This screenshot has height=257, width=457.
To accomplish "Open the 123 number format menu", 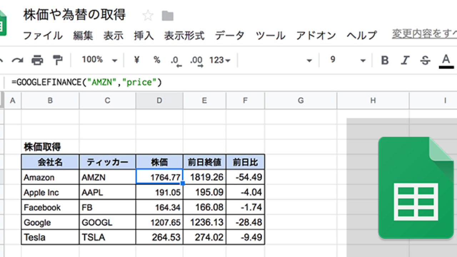I will pyautogui.click(x=219, y=60).
